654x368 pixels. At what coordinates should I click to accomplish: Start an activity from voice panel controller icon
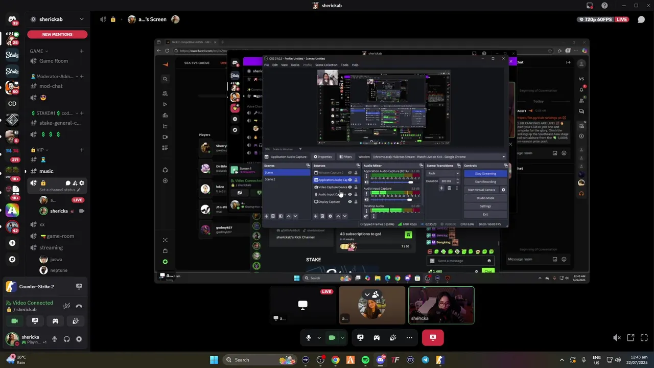(55, 321)
